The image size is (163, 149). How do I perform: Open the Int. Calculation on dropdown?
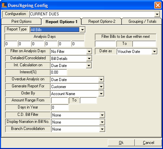click(x=89, y=66)
